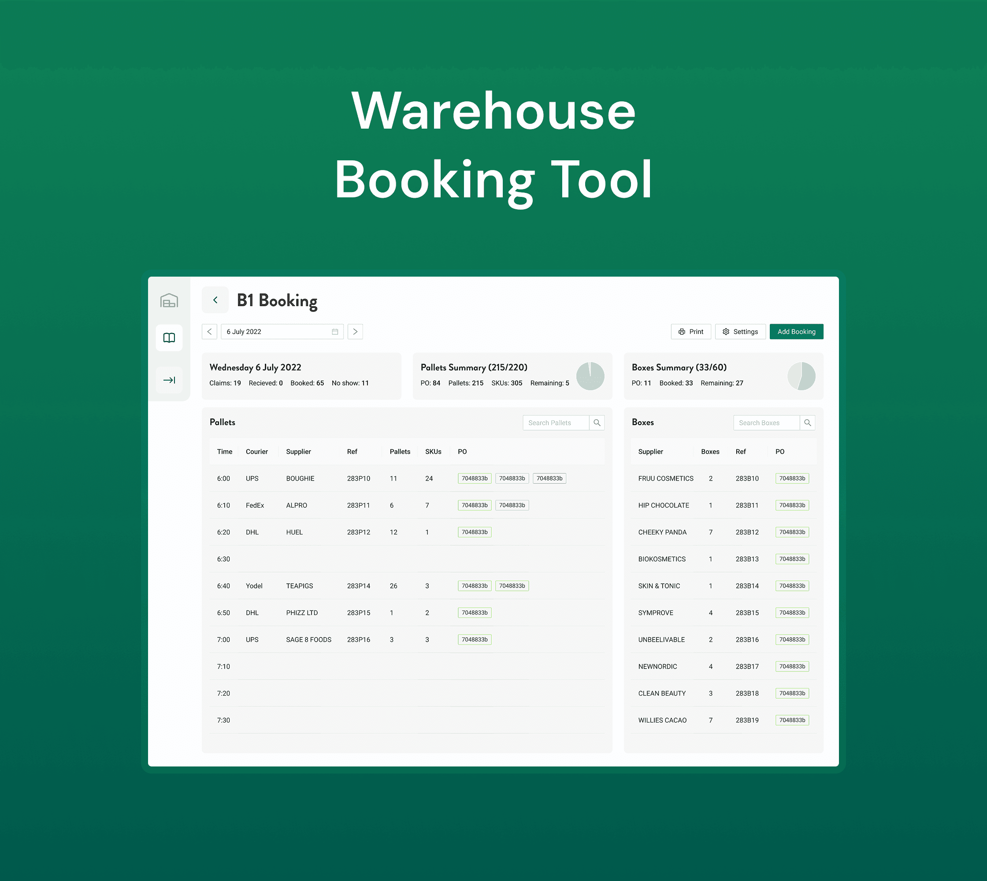The height and width of the screenshot is (881, 987).
Task: Focus the Search Boxes input
Action: [x=766, y=422]
